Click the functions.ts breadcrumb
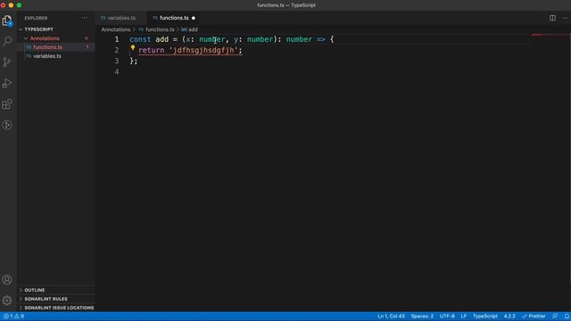 (157, 29)
